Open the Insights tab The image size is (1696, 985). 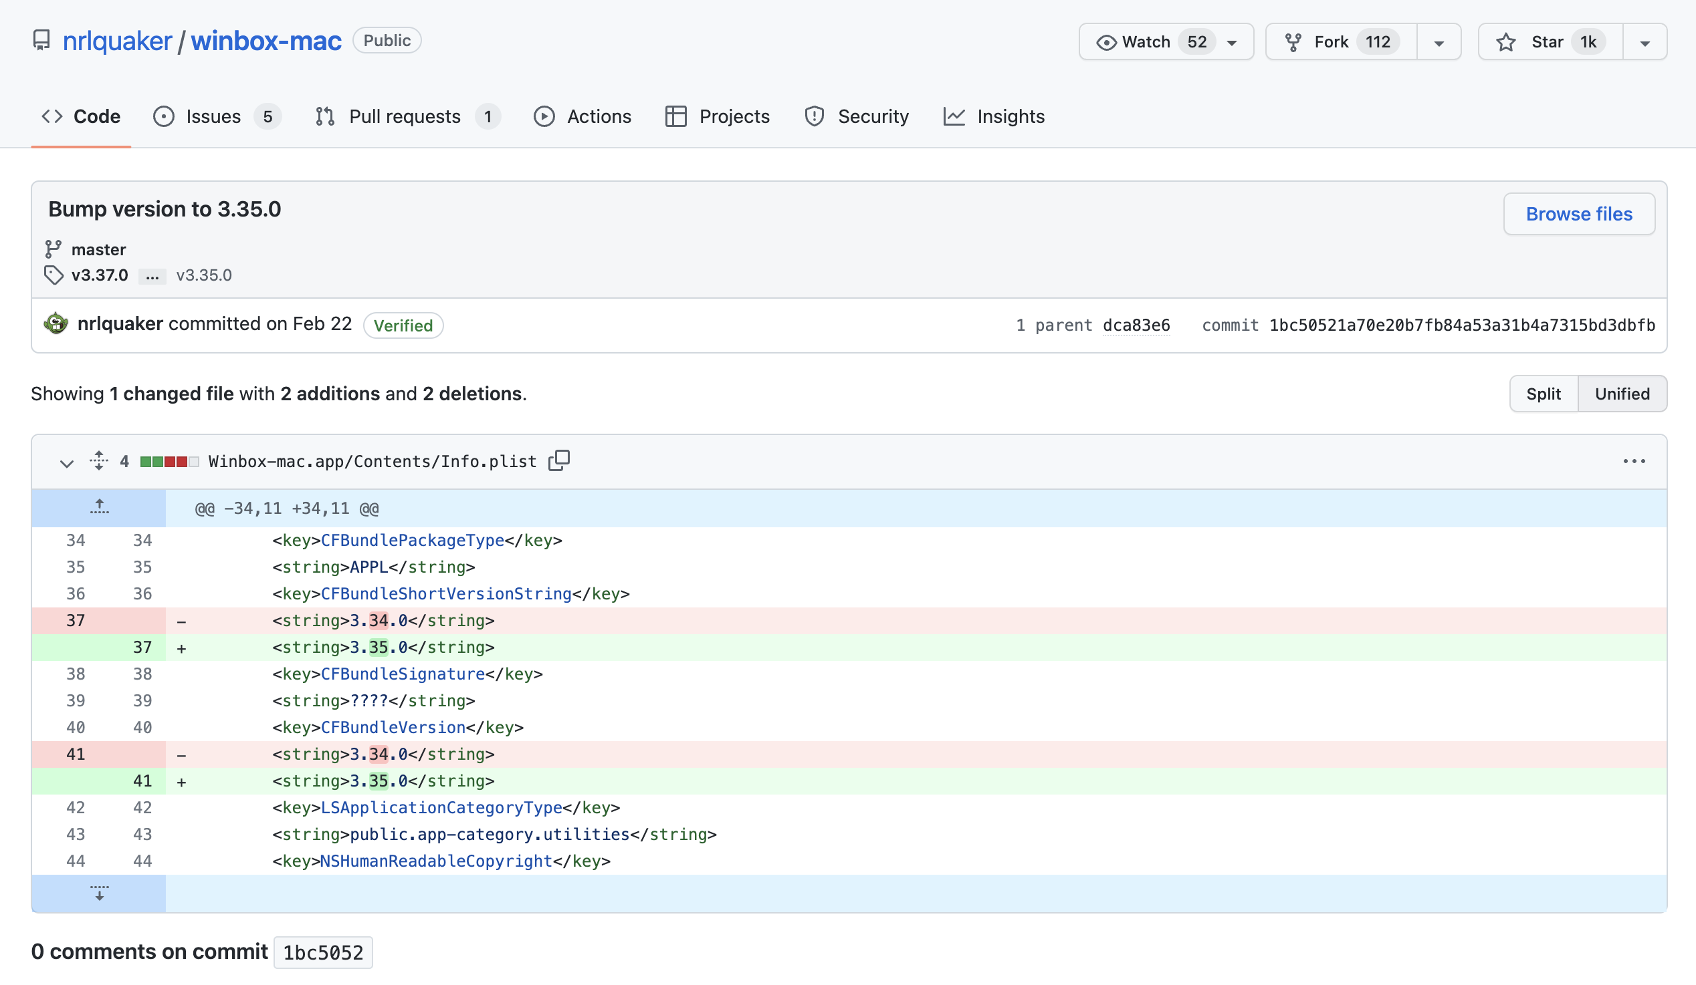[x=994, y=116]
